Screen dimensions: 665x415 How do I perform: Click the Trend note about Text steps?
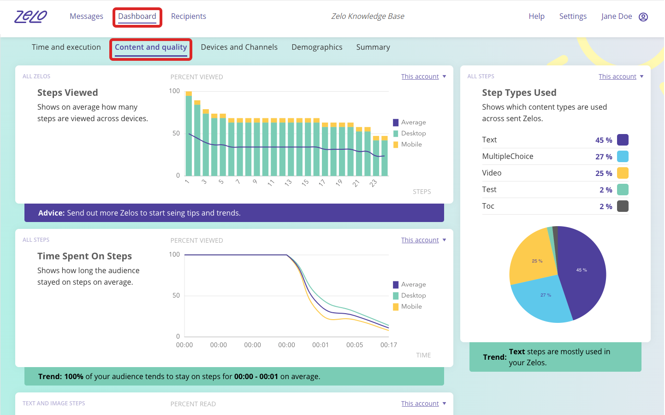tap(555, 357)
